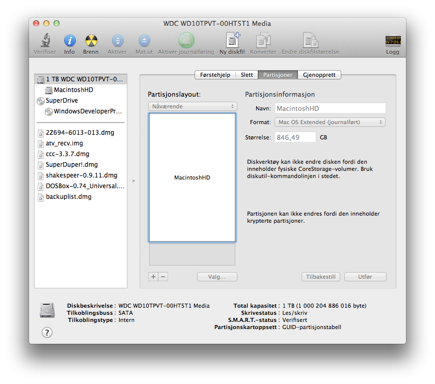Select the MacintoshHD volume in sidebar
This screenshot has height=384, width=435.
pos(80,90)
